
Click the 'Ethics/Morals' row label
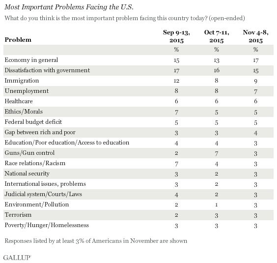pyautogui.click(x=24, y=112)
